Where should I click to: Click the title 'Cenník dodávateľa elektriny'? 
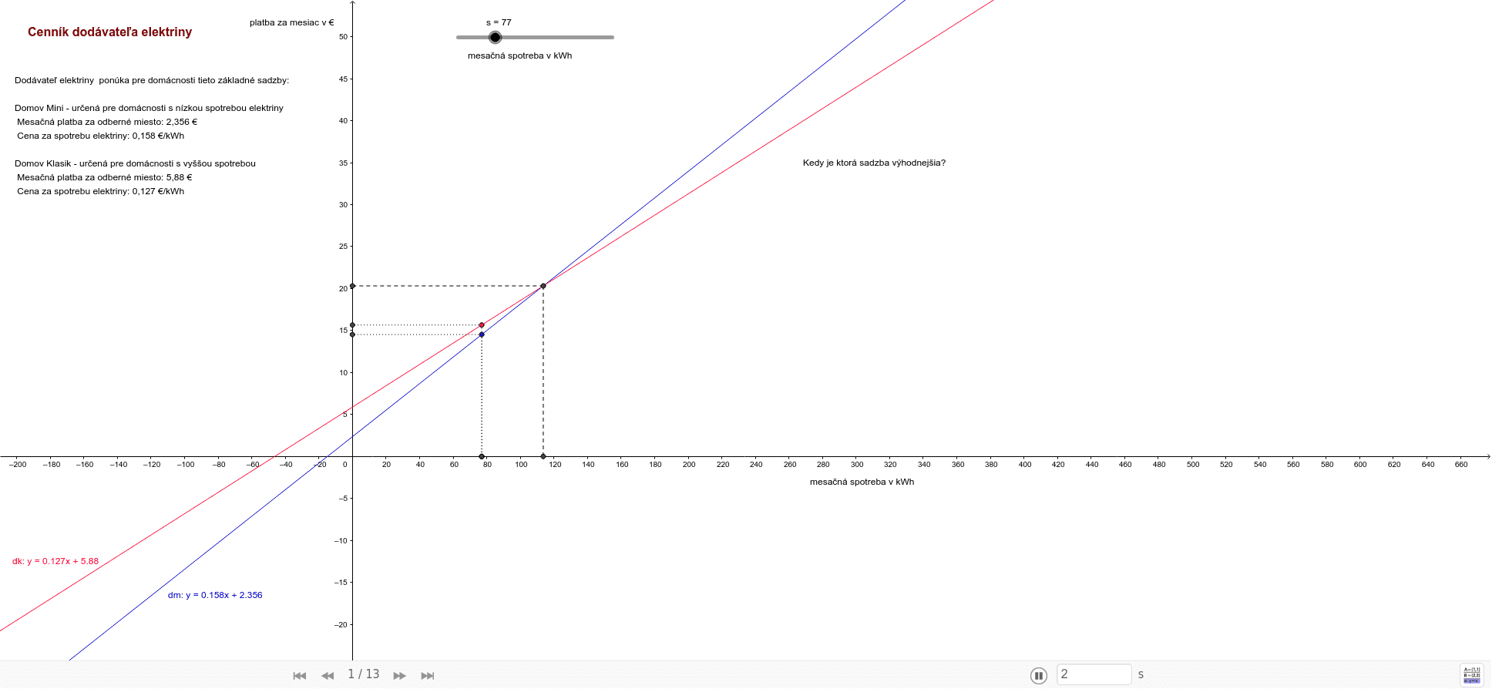coord(109,32)
